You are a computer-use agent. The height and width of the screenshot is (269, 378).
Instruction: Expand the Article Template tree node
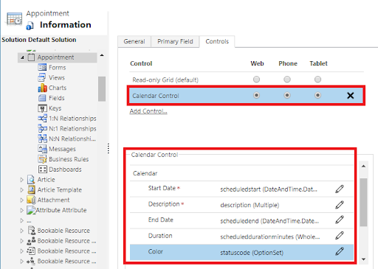(x=21, y=190)
